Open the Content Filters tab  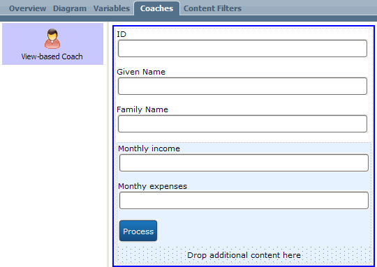212,8
